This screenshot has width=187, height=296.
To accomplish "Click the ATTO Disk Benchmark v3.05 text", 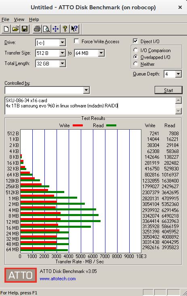I will tap(68, 271).
